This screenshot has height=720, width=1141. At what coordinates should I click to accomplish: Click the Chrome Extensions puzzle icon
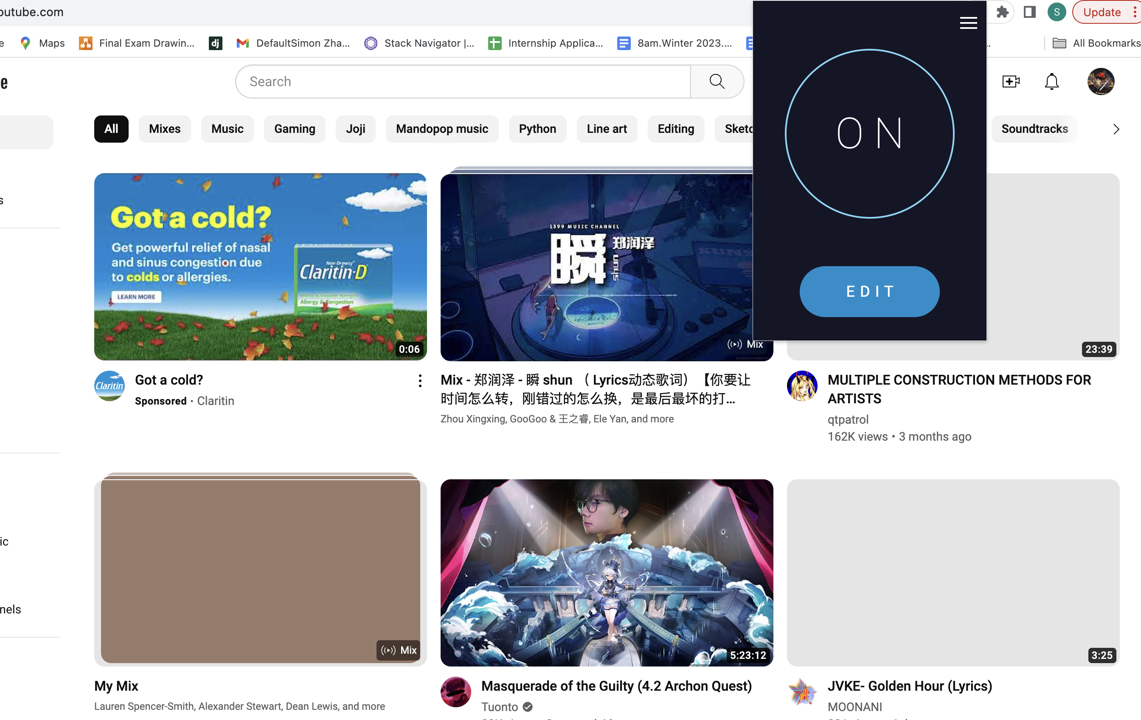coord(1002,12)
